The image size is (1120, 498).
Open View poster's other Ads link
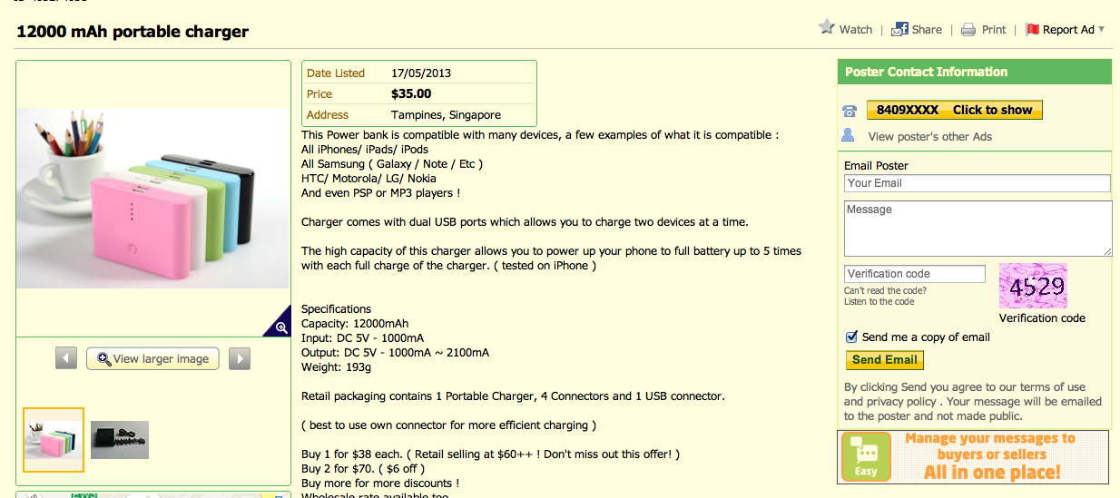point(929,136)
